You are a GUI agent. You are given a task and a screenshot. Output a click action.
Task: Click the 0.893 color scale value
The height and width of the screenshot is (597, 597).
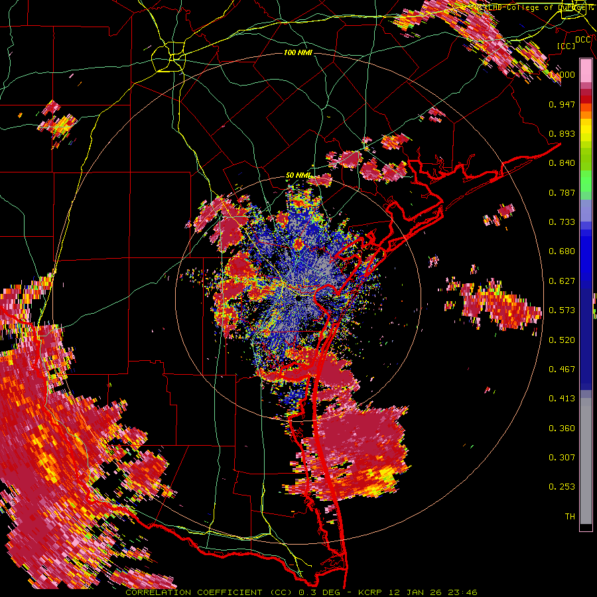point(562,133)
